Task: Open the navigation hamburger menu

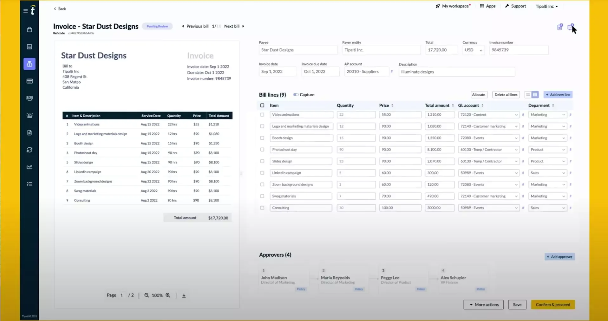Action: (25, 10)
